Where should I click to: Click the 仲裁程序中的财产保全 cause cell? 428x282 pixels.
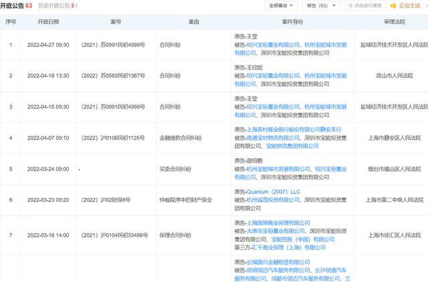pyautogui.click(x=186, y=200)
